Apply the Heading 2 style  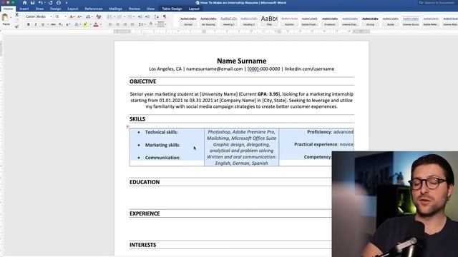249,21
